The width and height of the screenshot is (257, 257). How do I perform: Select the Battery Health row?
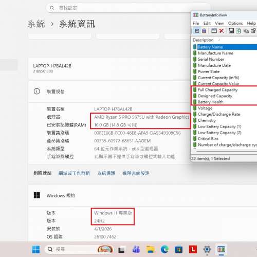tap(225, 102)
